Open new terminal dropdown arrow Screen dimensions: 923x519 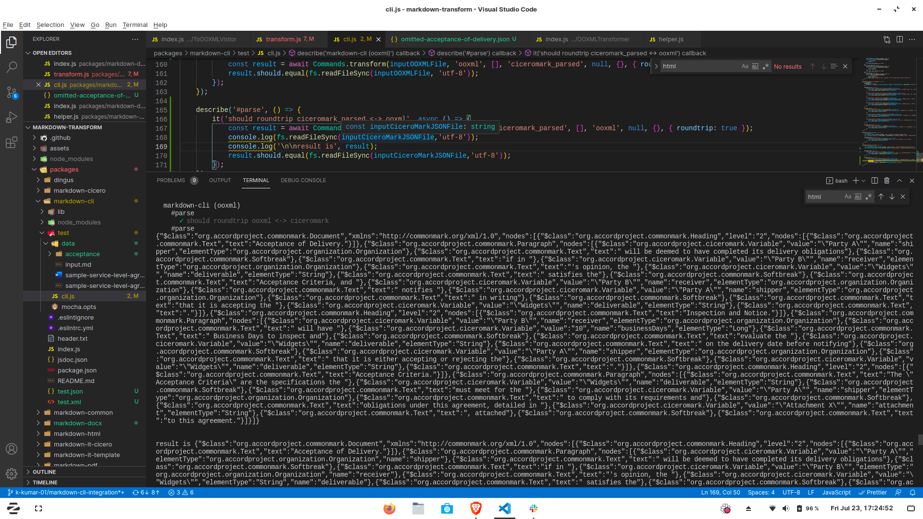point(863,181)
